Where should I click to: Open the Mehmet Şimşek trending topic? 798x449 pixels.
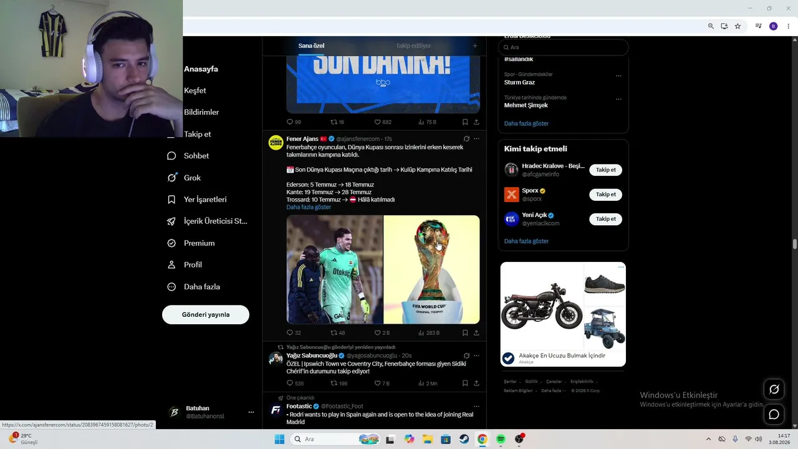526,105
